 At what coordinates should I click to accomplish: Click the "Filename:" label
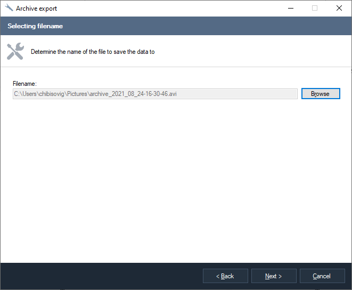[24, 84]
